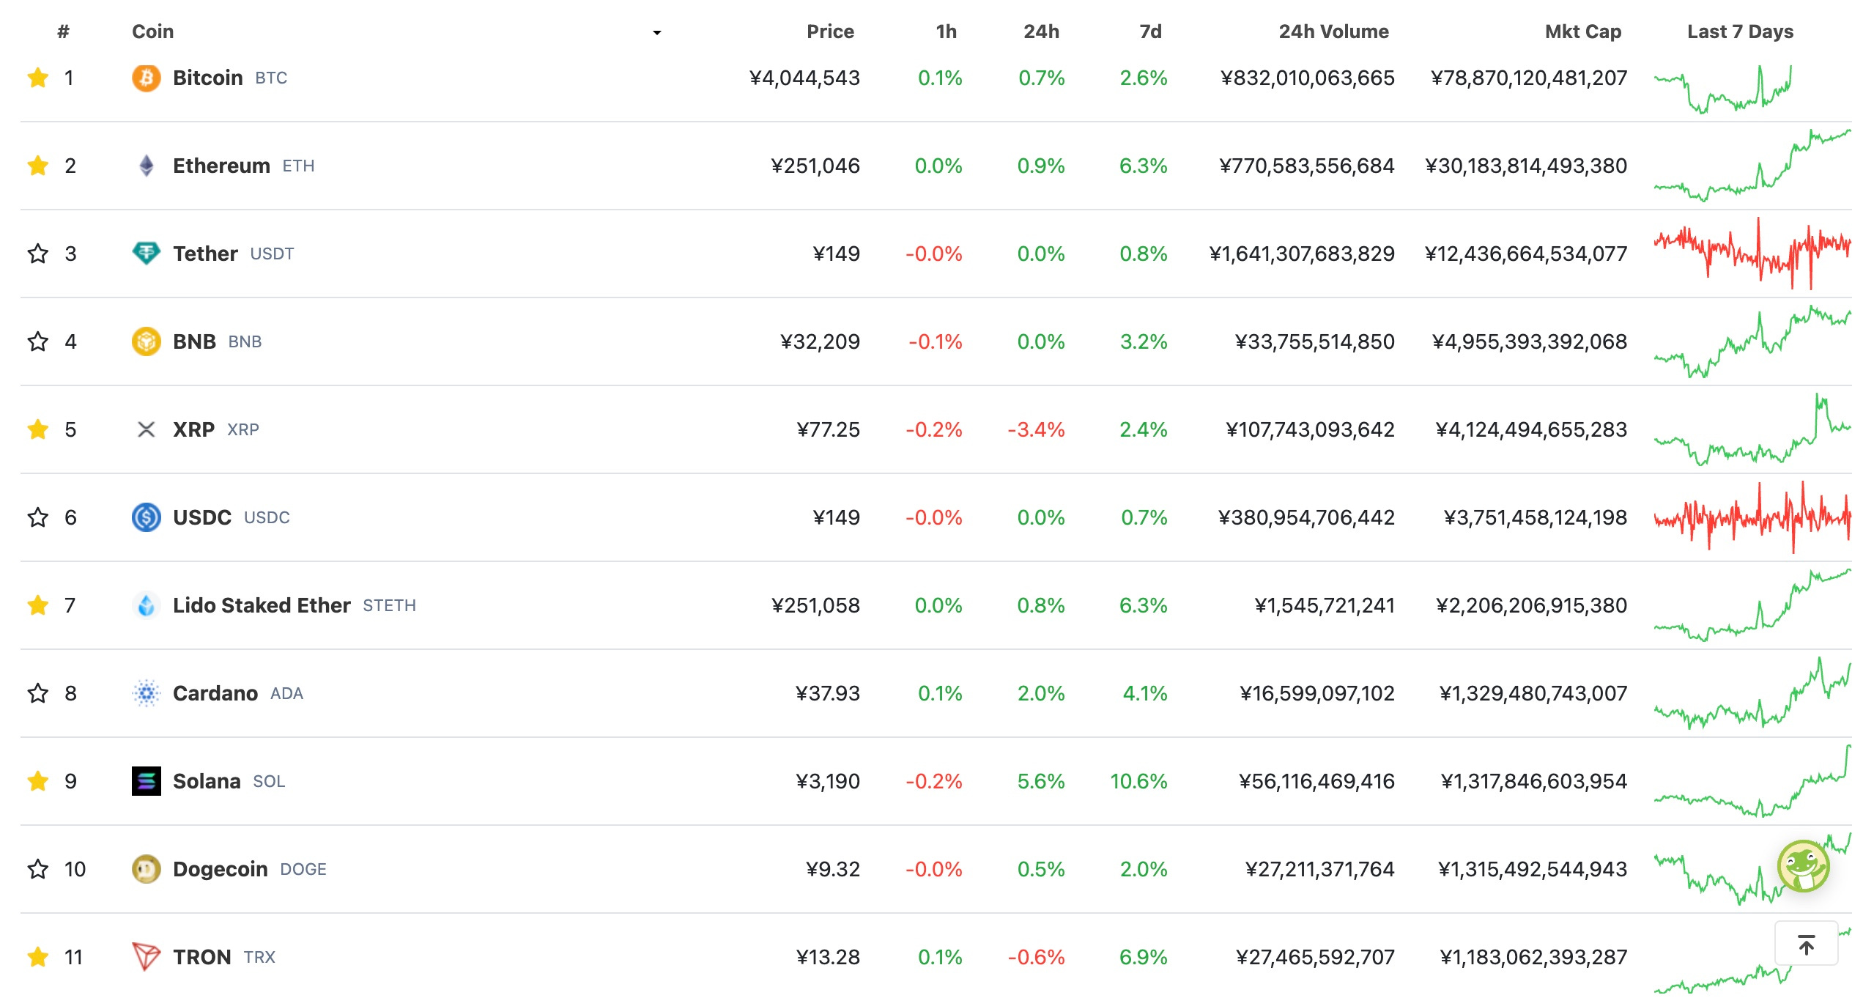Click the Cardano dotted logo

tap(147, 693)
